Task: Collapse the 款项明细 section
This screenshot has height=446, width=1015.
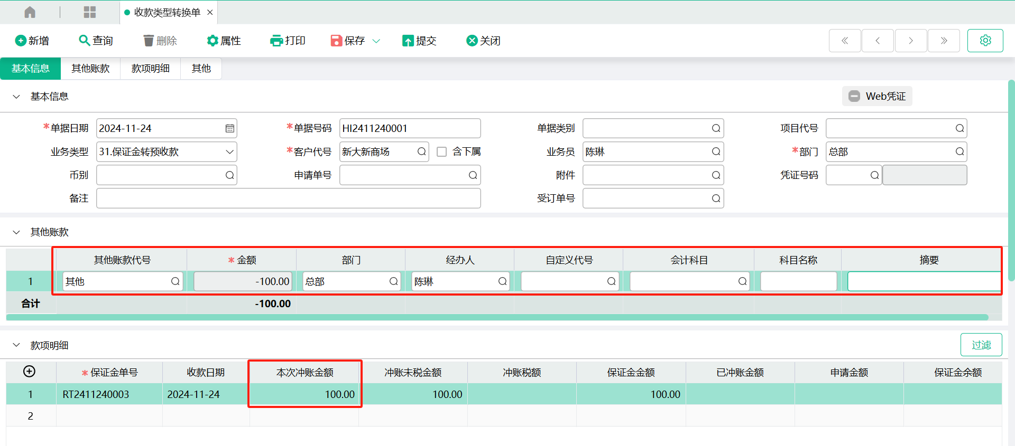Action: [x=16, y=345]
